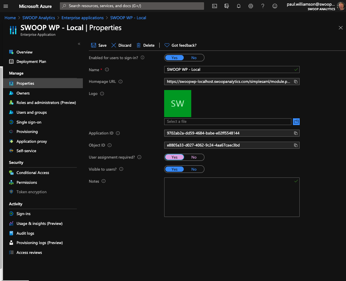Copy the Homepage URL to clipboard
The height and width of the screenshot is (281, 346).
[x=296, y=82]
